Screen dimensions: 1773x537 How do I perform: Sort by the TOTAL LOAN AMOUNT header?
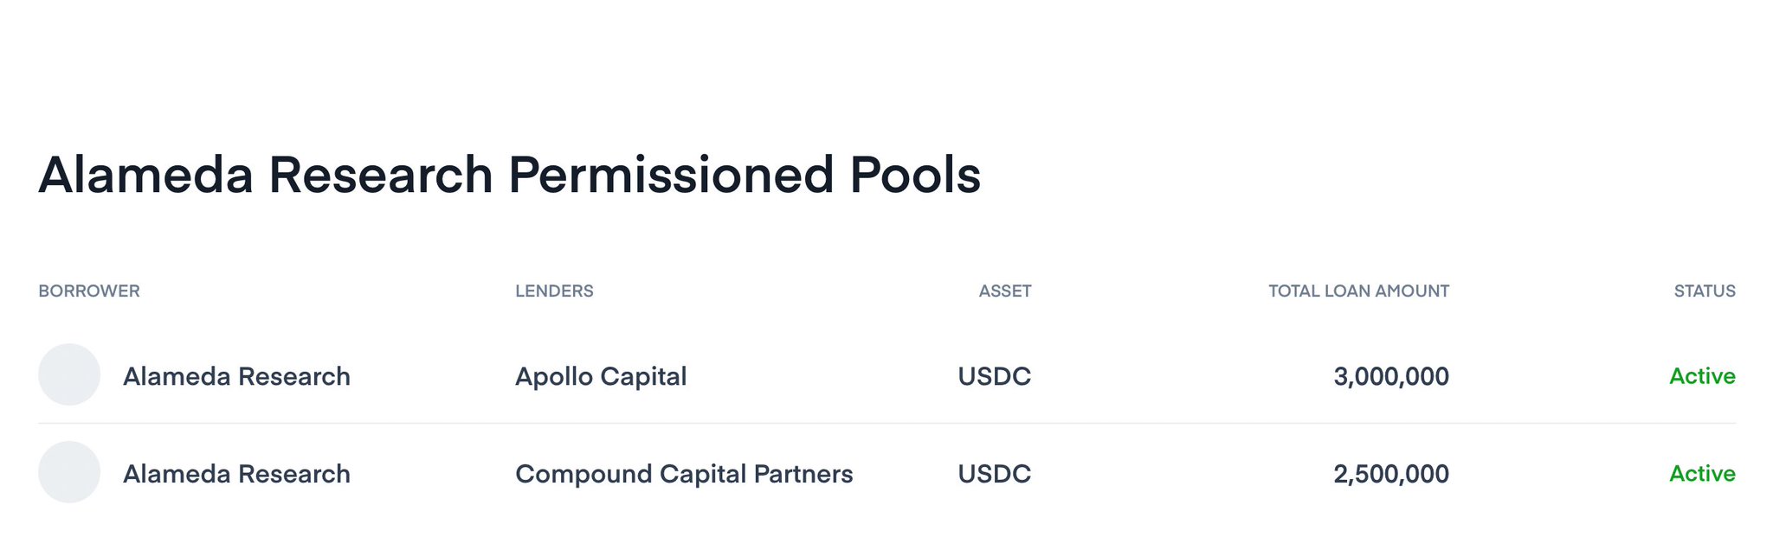[1358, 291]
